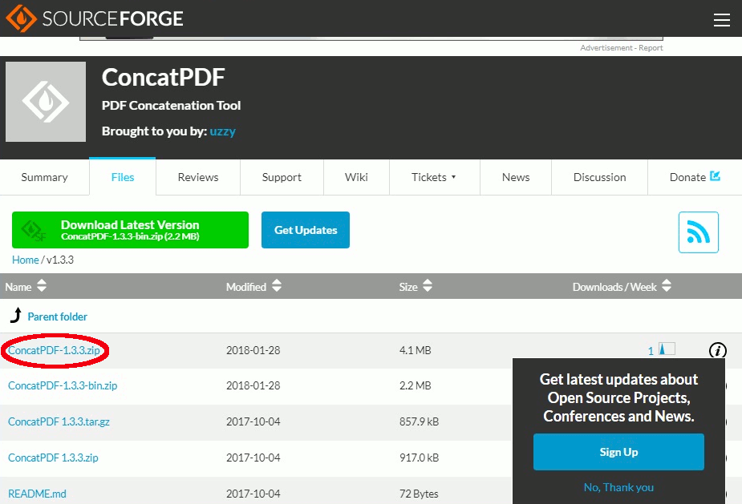Screen dimensions: 742x504
Task: Click the 917.0 kB size cell
Action: click(x=419, y=458)
